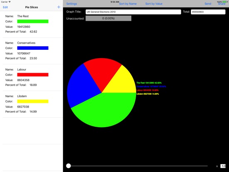Click the Pie Slices panel title

(32, 7)
